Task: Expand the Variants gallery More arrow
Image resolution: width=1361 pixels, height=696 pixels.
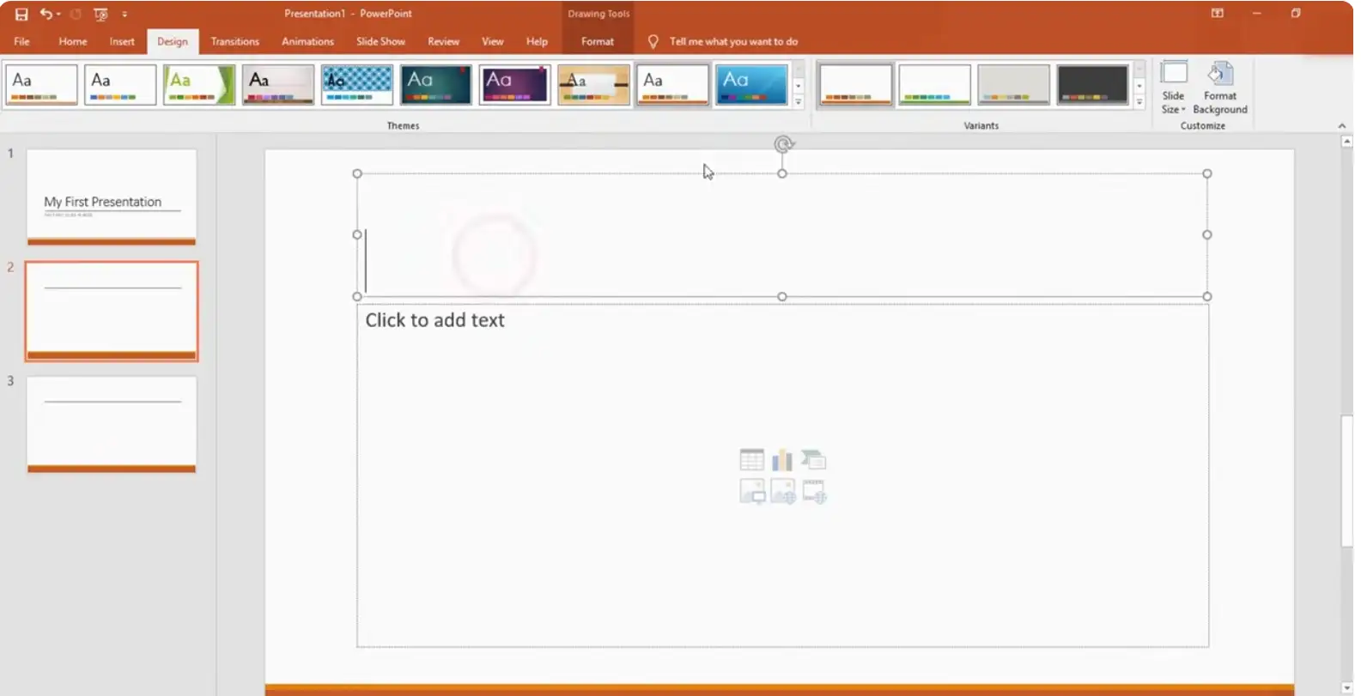Action: [x=1139, y=102]
